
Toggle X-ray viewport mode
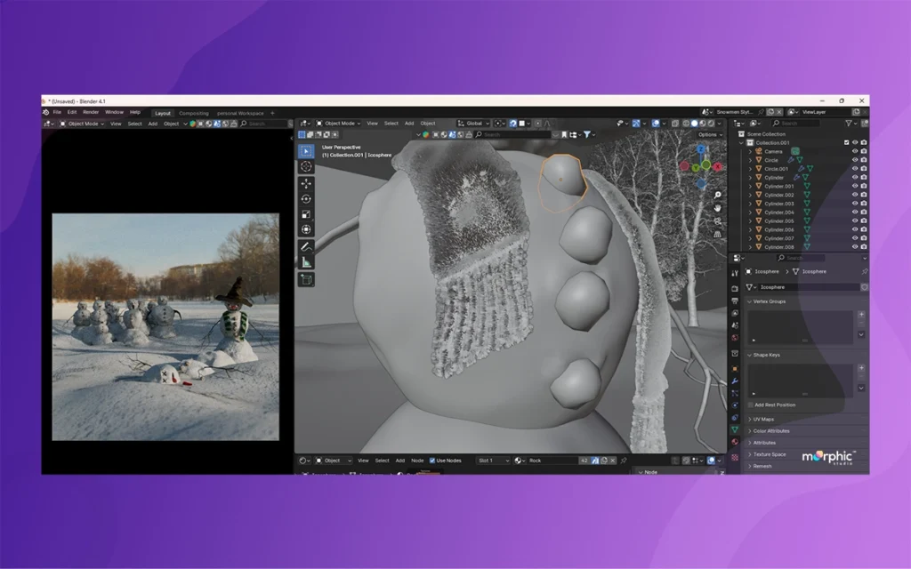tap(675, 123)
